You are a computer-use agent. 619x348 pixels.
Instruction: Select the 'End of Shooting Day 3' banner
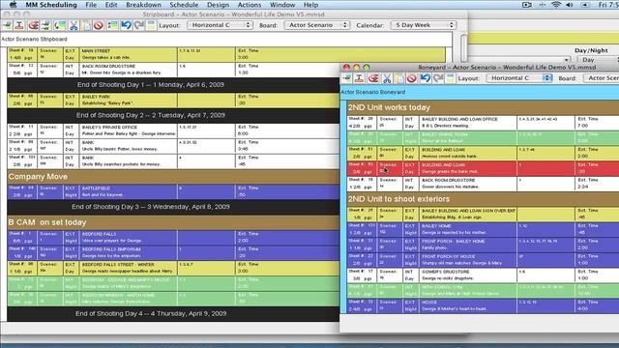(x=173, y=207)
